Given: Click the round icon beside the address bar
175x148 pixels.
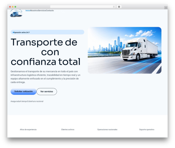Looking at the screenshot, I should pyautogui.click(x=119, y=7).
